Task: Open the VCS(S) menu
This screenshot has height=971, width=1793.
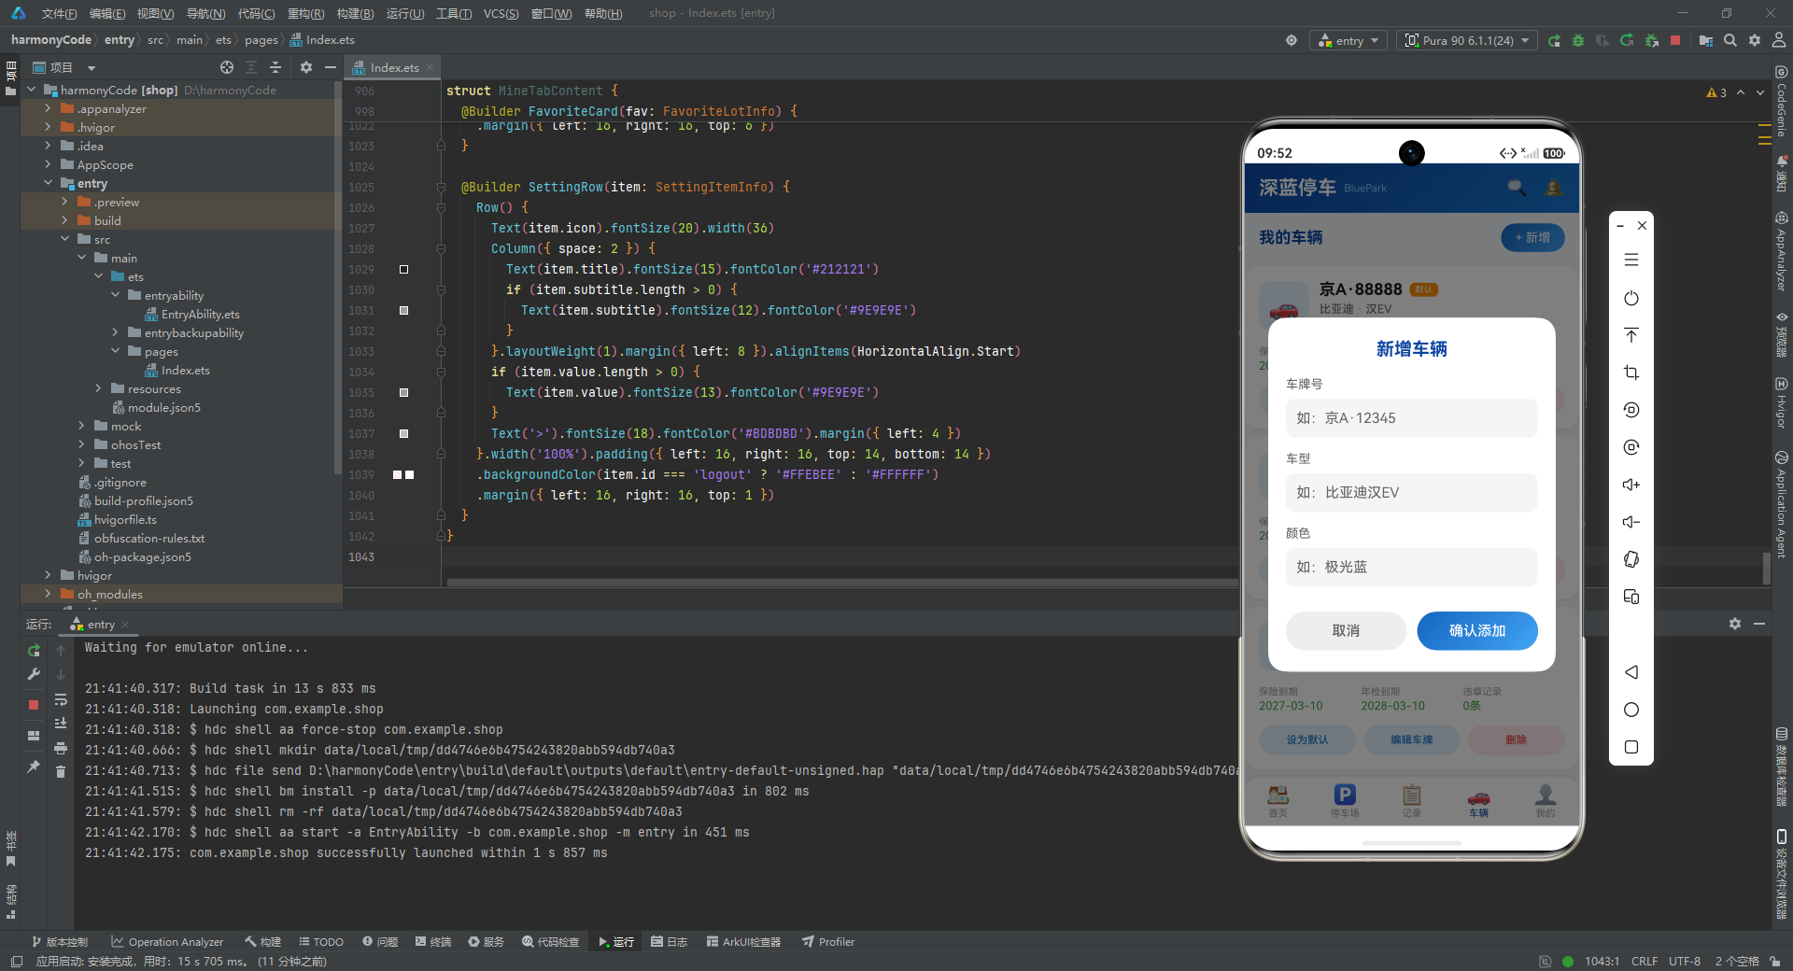Action: 501,13
